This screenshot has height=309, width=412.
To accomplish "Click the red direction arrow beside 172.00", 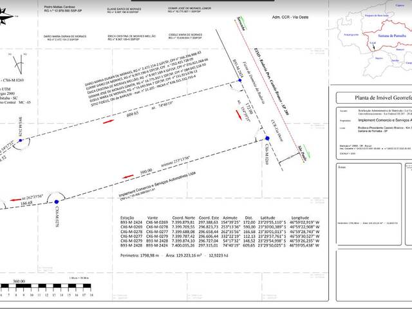I will [x=239, y=115].
